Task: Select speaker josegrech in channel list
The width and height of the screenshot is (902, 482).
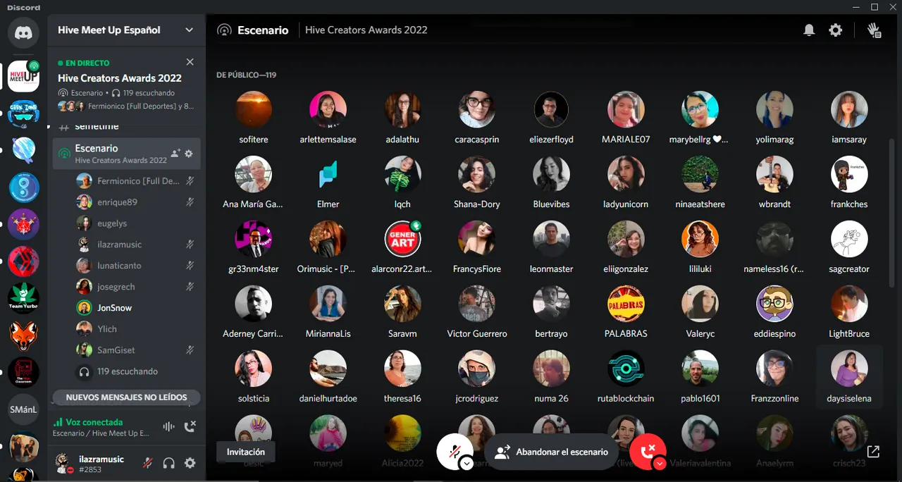Action: pos(136,287)
